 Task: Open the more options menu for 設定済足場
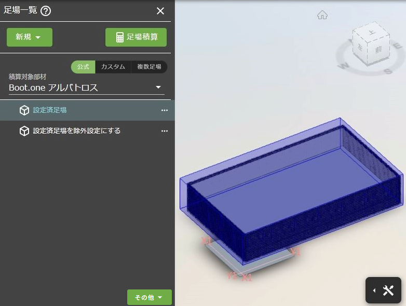(x=165, y=110)
